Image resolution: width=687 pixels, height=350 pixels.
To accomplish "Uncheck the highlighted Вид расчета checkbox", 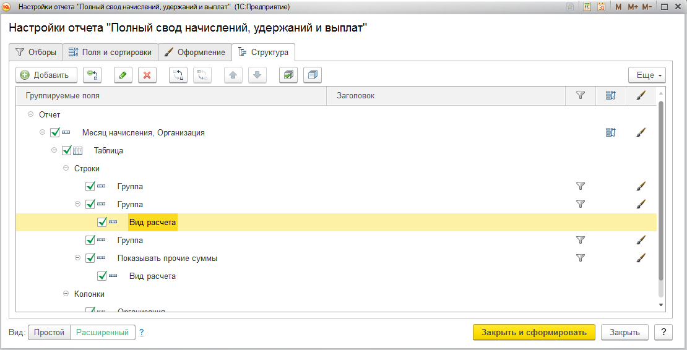I will [x=102, y=222].
